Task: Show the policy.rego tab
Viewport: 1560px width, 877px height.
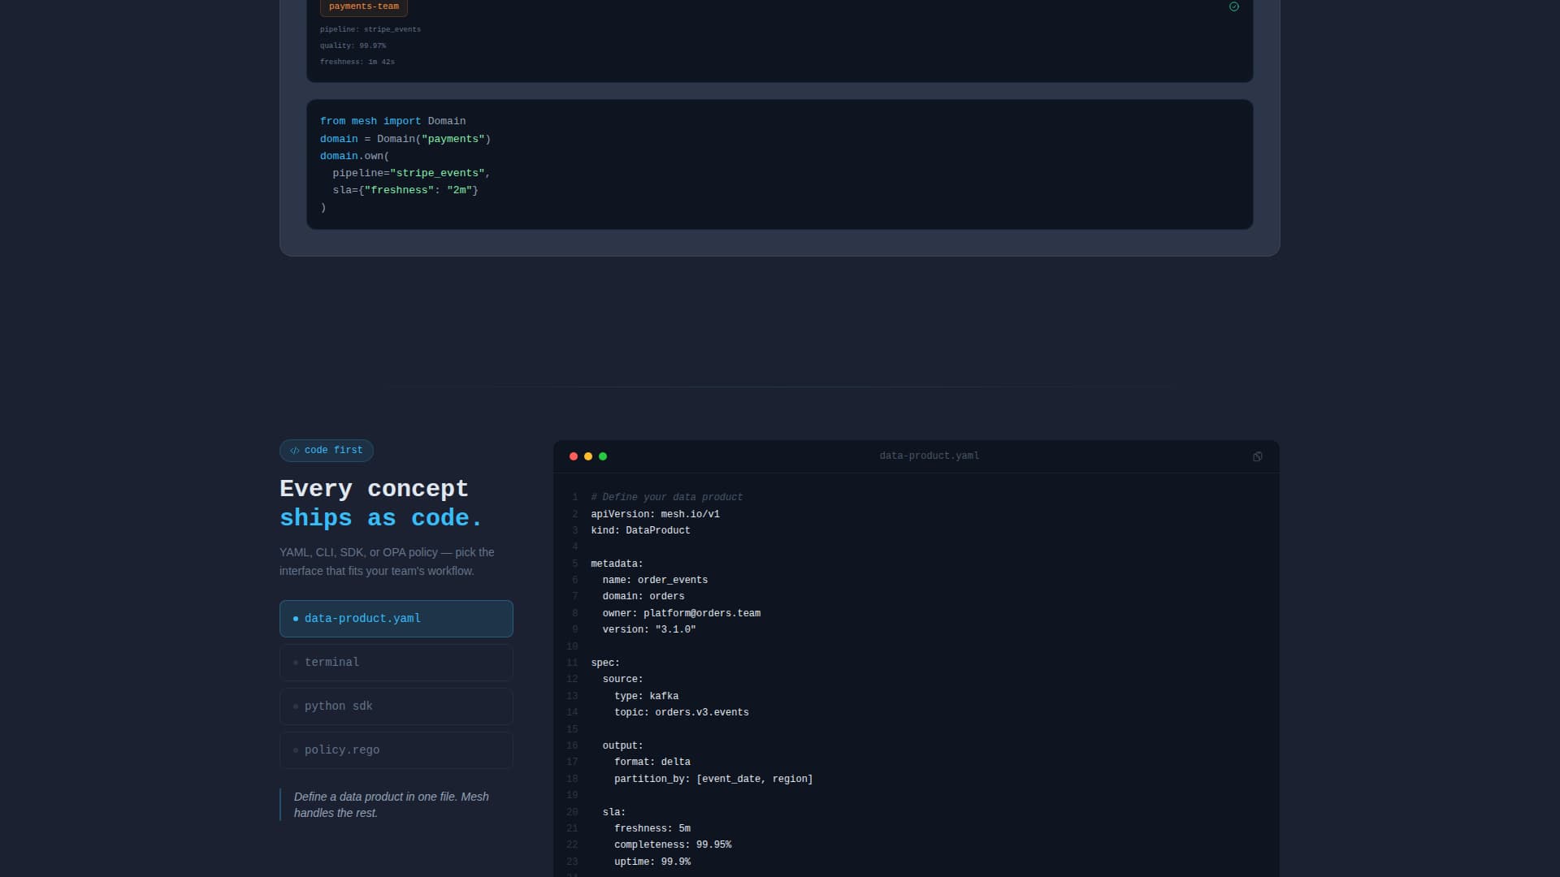Action: click(396, 750)
